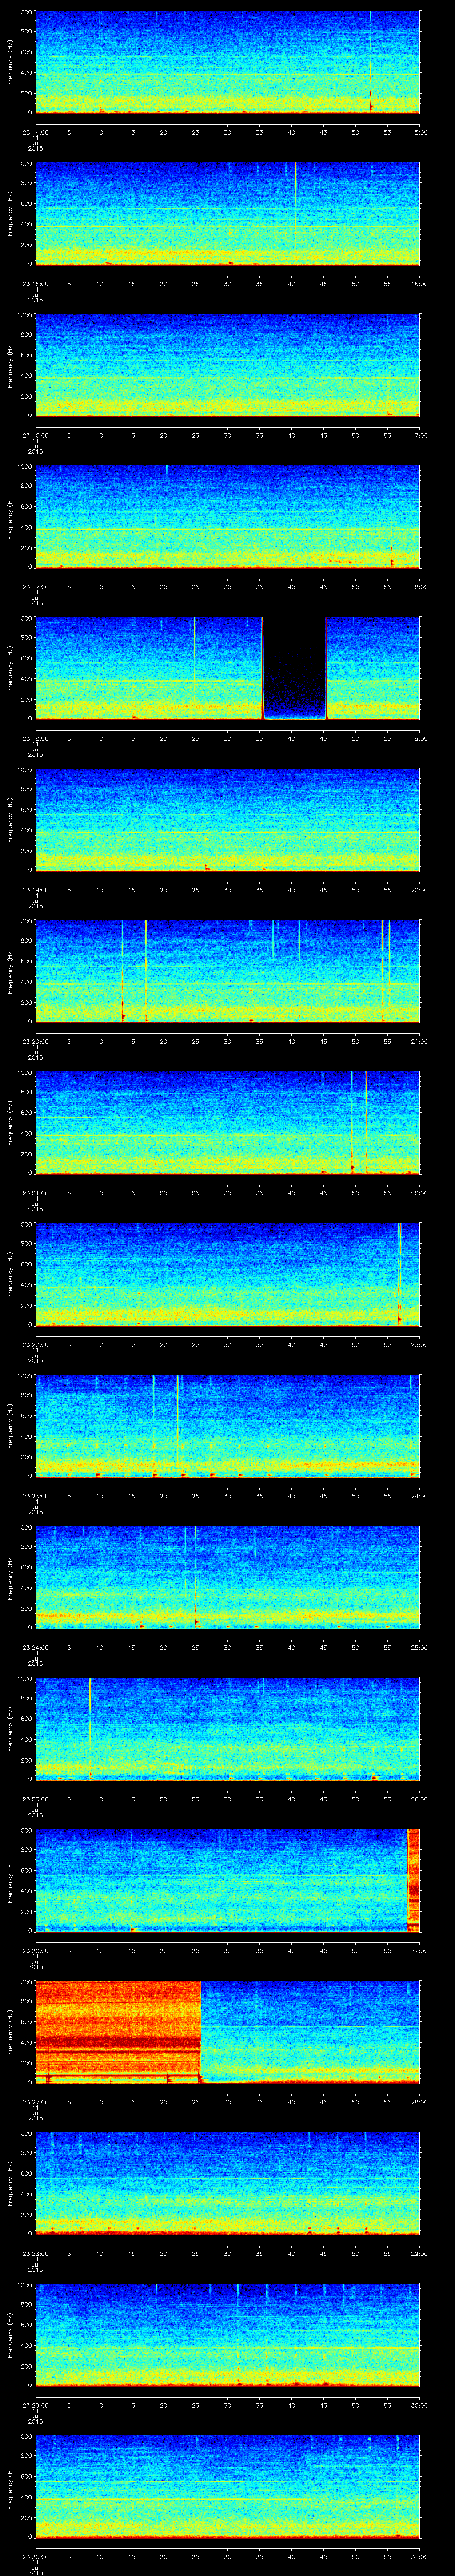Screen dimensions: 455x2576
Task: Click the 15:00 end time label
Action: point(419,132)
